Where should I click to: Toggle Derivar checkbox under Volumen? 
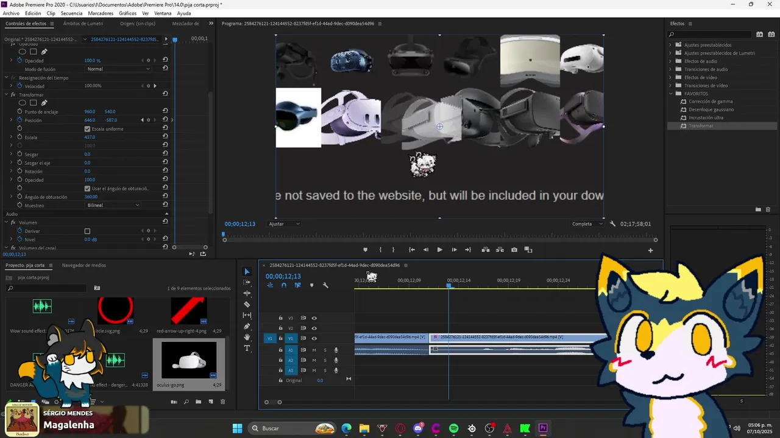[87, 231]
